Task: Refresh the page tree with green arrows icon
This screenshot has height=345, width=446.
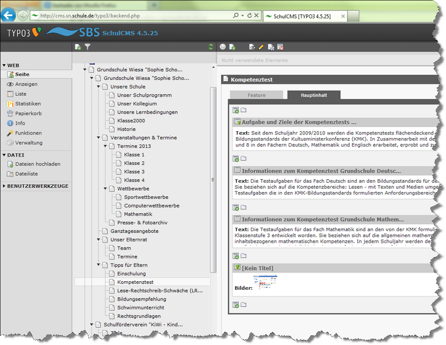Action: tap(211, 47)
